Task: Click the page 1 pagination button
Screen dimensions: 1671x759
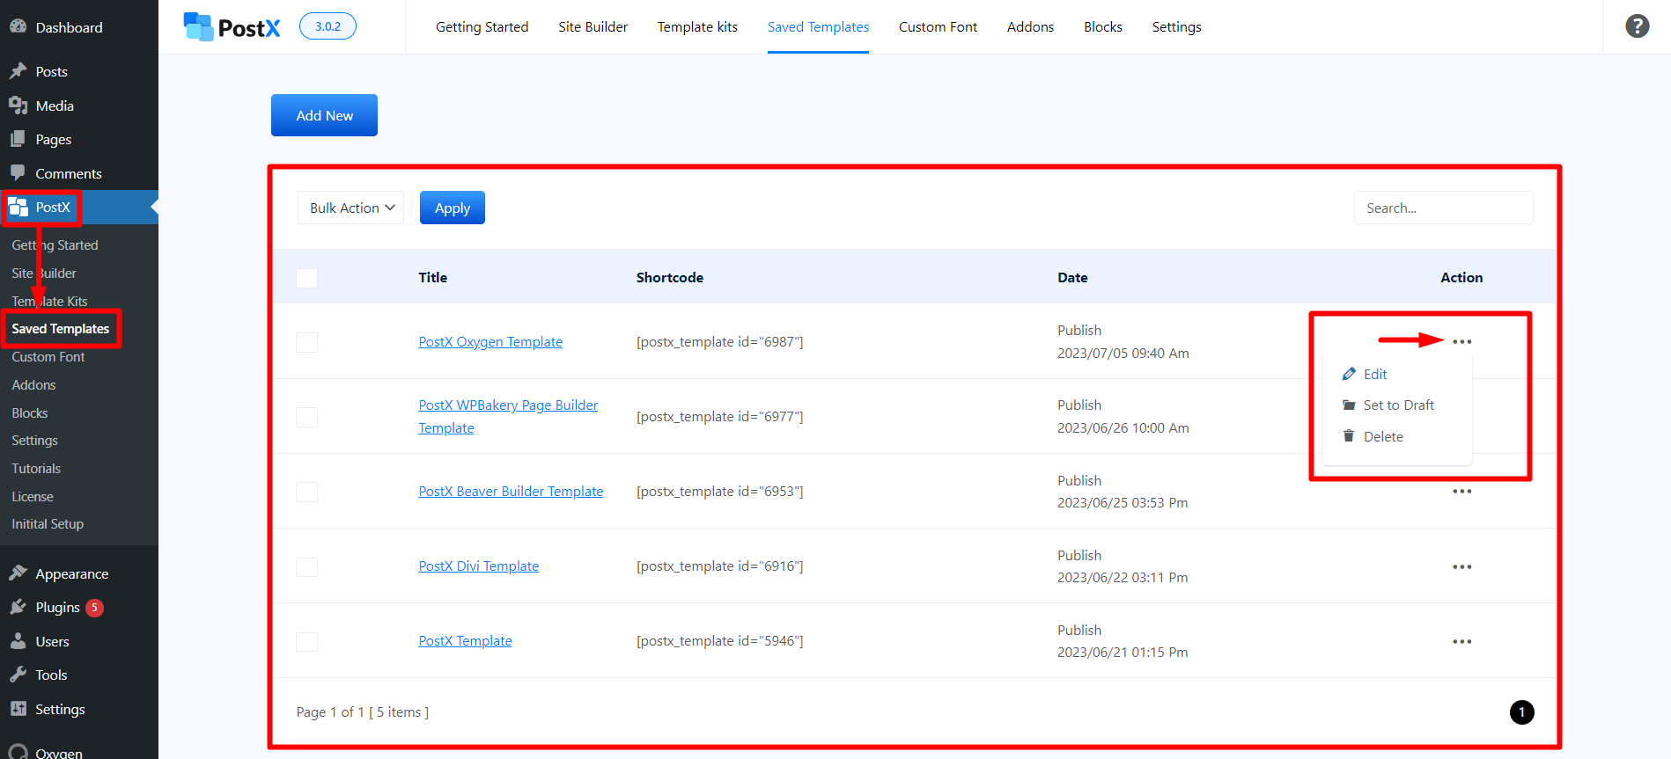Action: [1521, 712]
